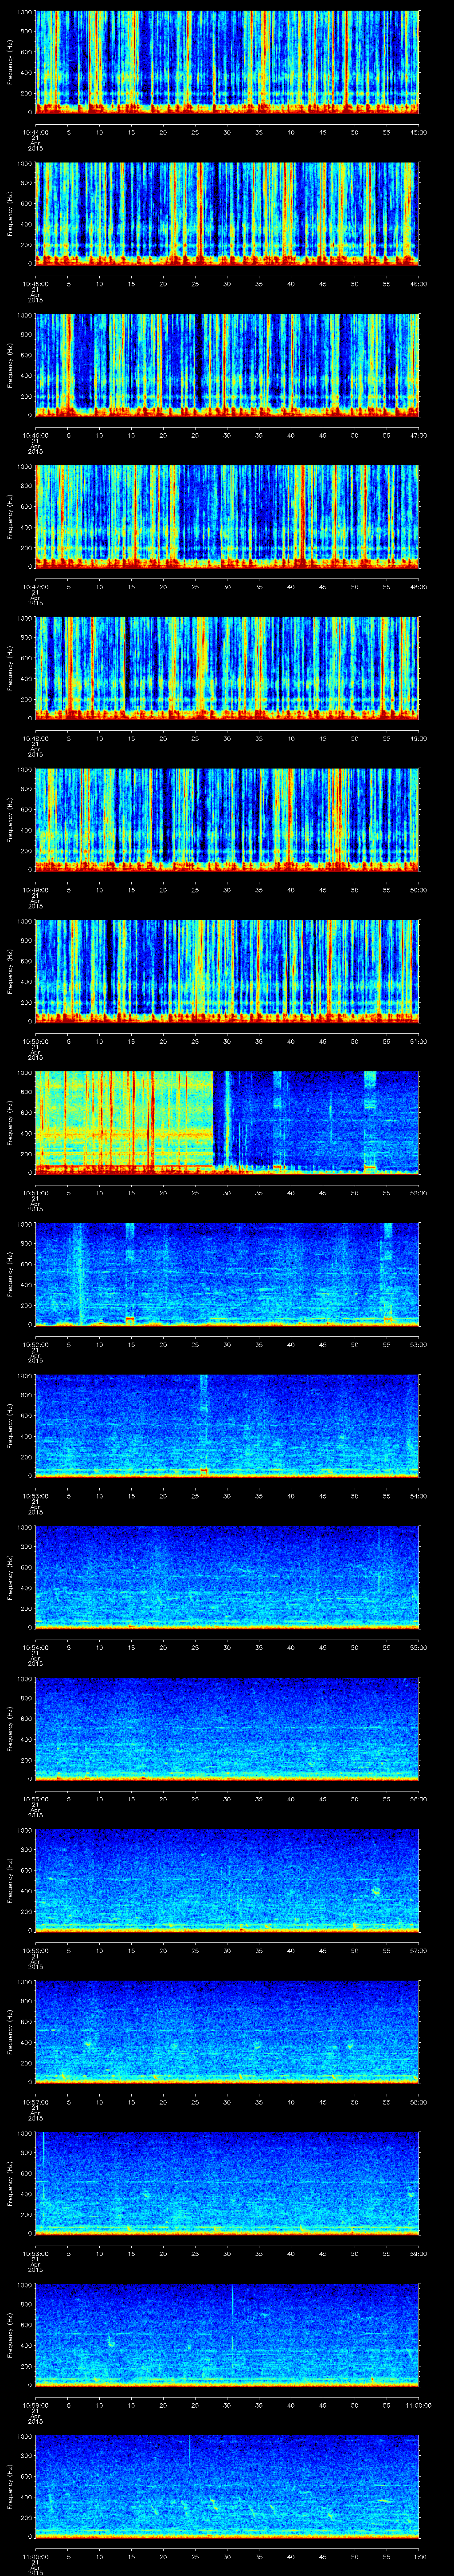Viewport: 454px width, 2576px height.
Task: Click the 10:51:00 time axis label
Action: point(35,1192)
